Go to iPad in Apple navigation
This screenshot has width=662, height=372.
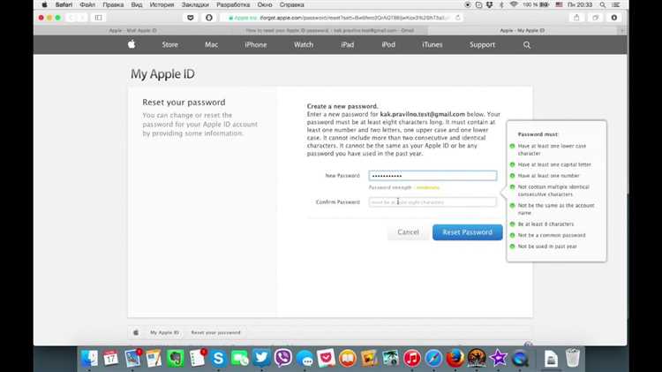point(348,44)
